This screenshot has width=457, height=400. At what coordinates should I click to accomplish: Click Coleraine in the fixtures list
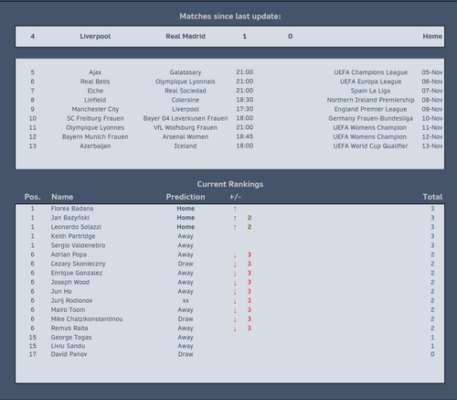(x=186, y=100)
